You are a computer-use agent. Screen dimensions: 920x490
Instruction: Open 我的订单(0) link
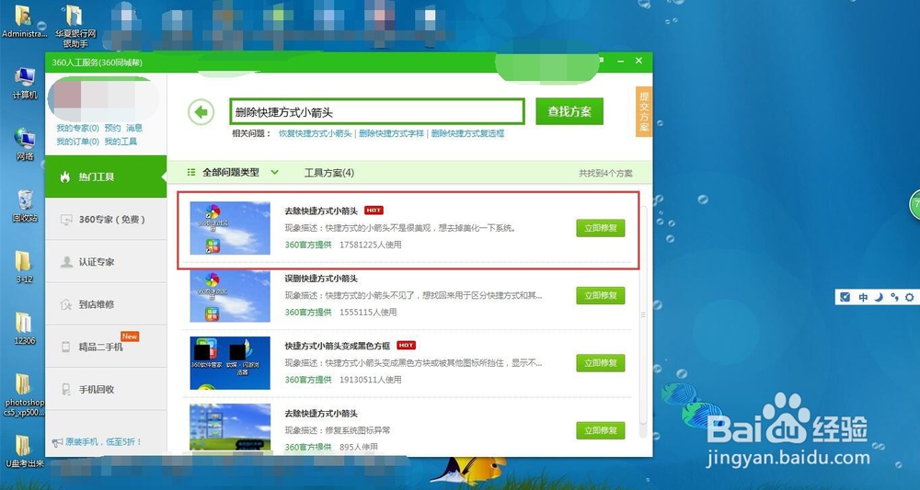pos(77,142)
